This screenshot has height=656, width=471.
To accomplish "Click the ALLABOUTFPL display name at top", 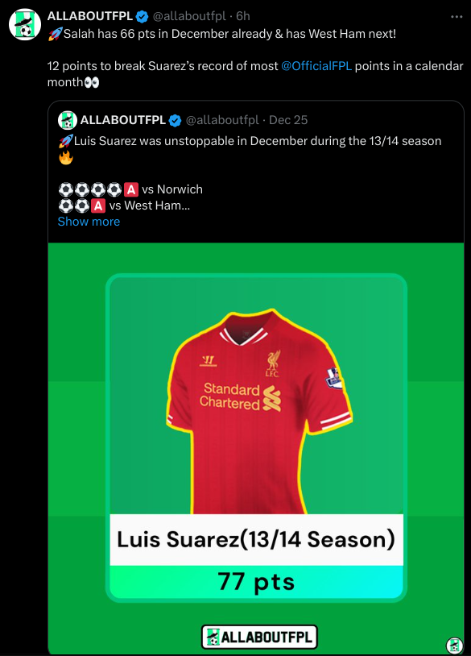I will pyautogui.click(x=90, y=16).
